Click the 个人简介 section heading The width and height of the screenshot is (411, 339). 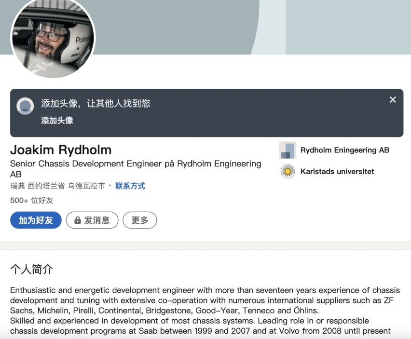[31, 269]
